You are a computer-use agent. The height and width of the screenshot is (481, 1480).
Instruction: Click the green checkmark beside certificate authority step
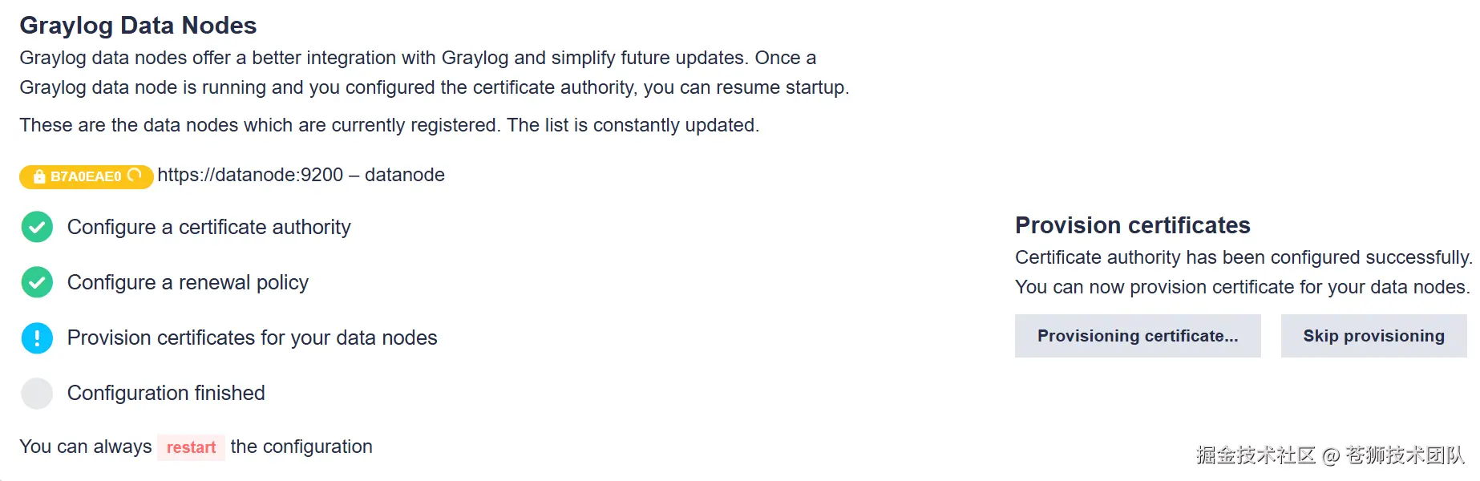pos(37,227)
